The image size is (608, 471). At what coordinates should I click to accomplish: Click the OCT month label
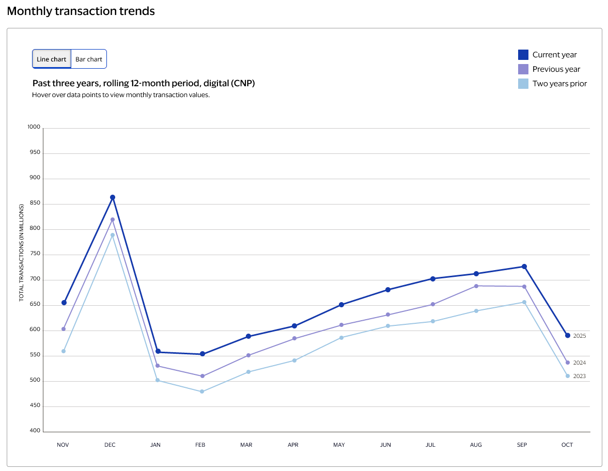point(567,444)
